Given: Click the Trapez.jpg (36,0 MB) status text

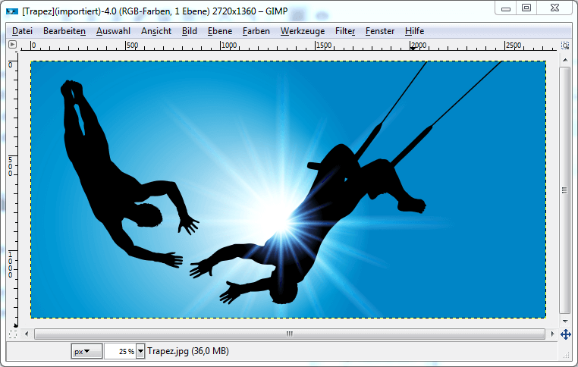Looking at the screenshot, I should coord(188,351).
